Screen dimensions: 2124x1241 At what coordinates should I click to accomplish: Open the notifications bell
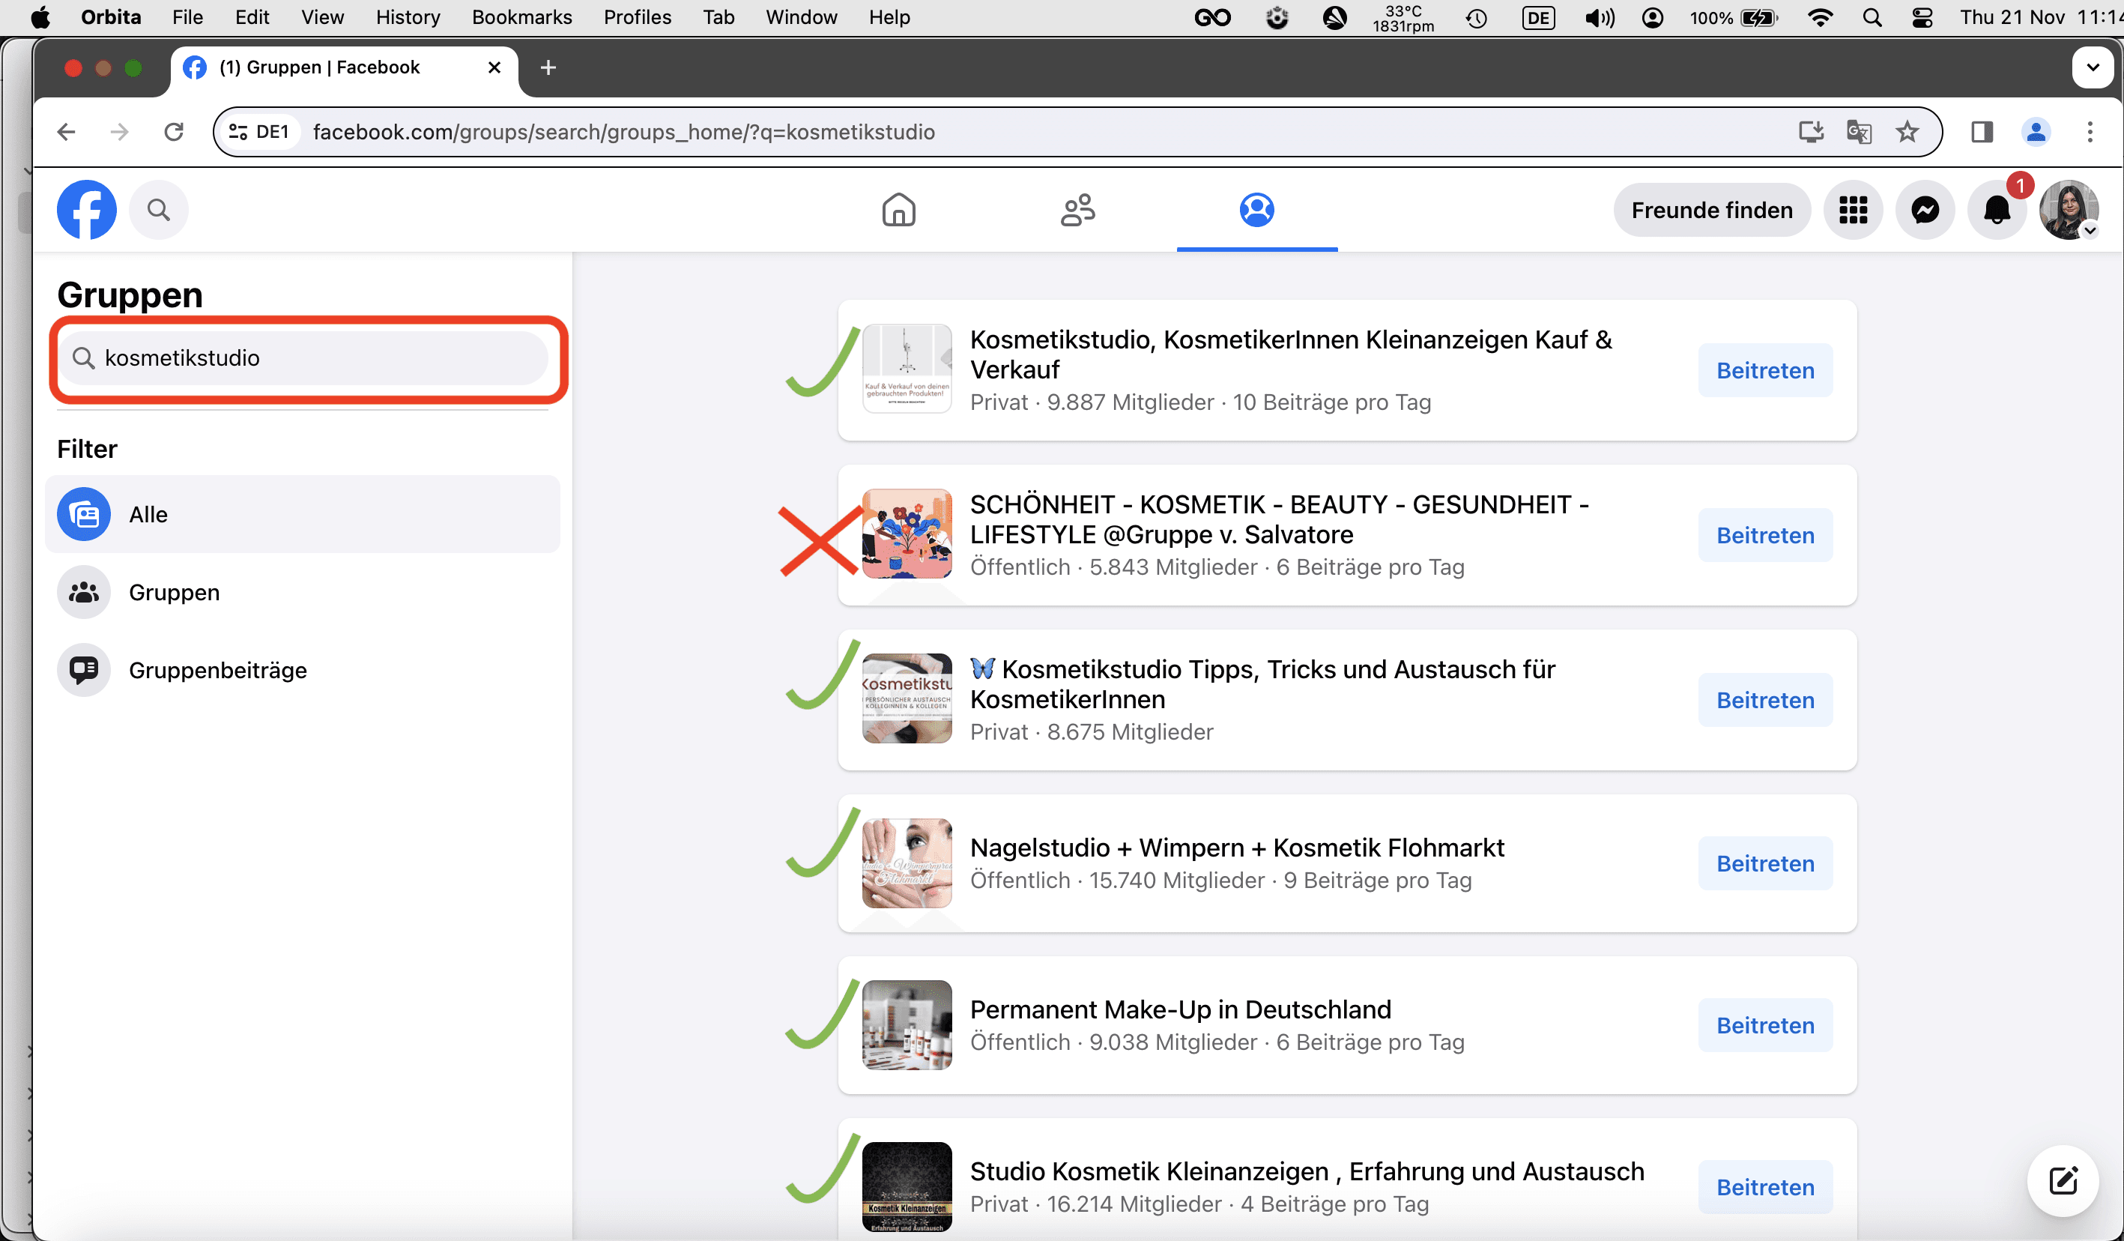1996,210
